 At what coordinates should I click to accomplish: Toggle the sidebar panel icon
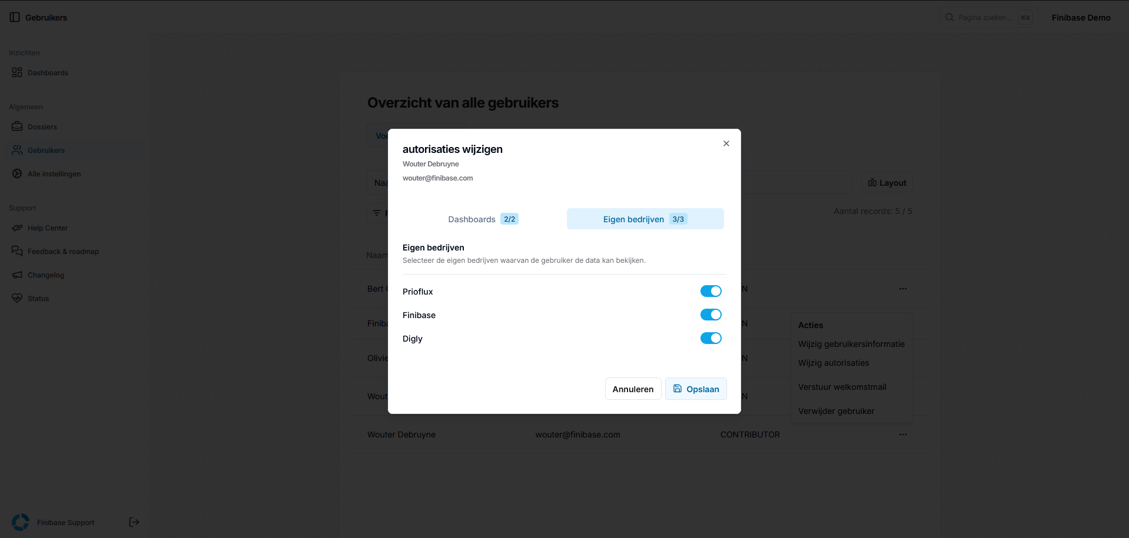click(x=15, y=17)
